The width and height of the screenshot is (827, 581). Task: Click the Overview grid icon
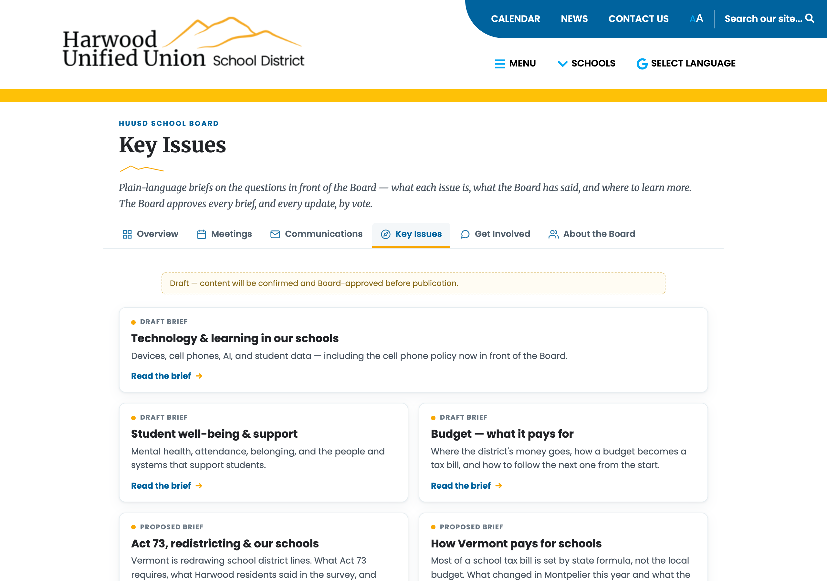click(x=127, y=234)
